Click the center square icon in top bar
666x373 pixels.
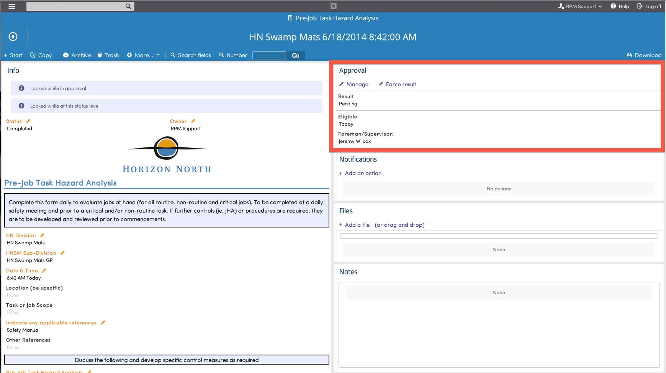point(333,6)
